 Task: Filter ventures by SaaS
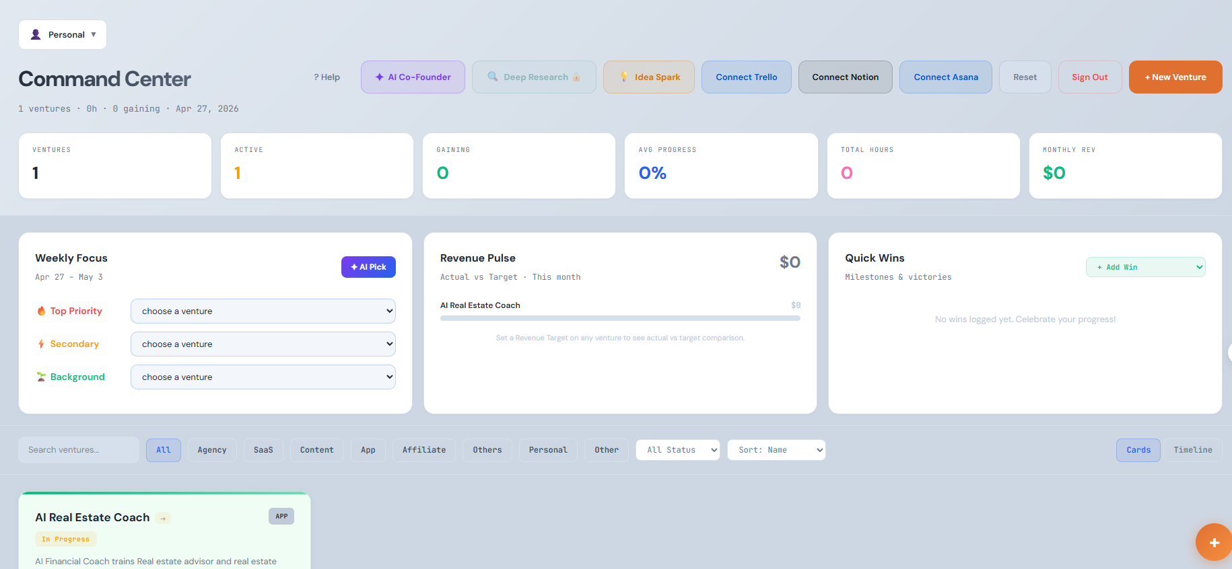point(263,450)
